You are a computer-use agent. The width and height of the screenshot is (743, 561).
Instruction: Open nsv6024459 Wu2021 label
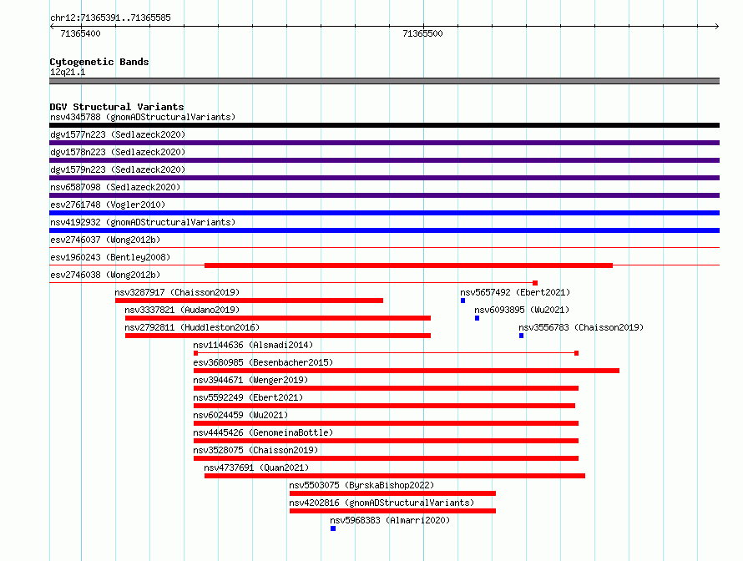[240, 415]
